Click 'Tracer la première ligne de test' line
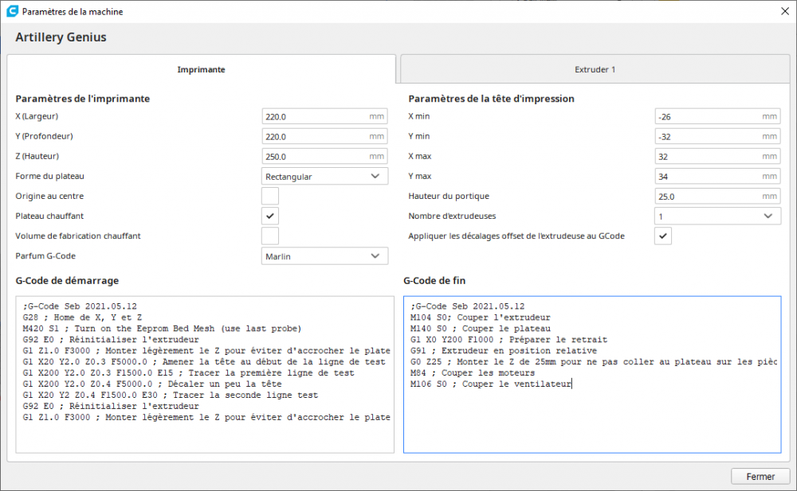The height and width of the screenshot is (491, 797). (x=189, y=372)
